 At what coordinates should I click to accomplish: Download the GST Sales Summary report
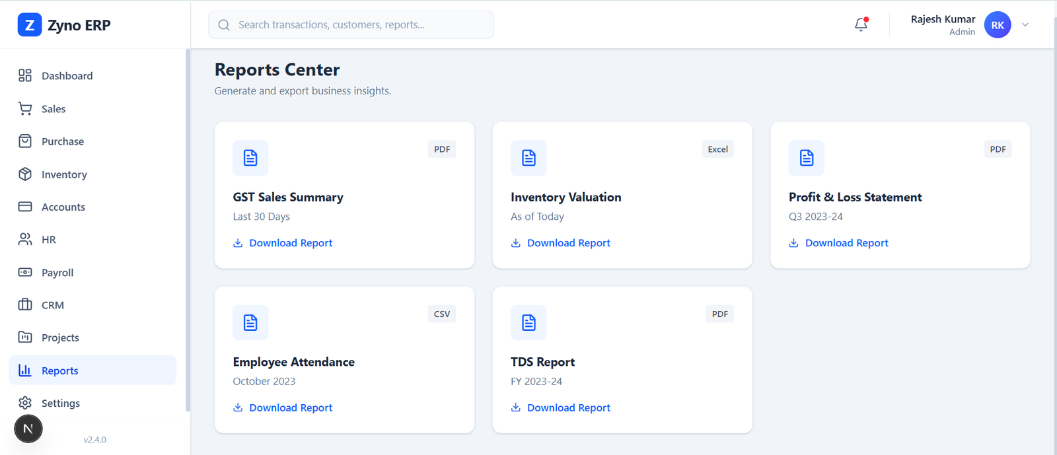(290, 243)
